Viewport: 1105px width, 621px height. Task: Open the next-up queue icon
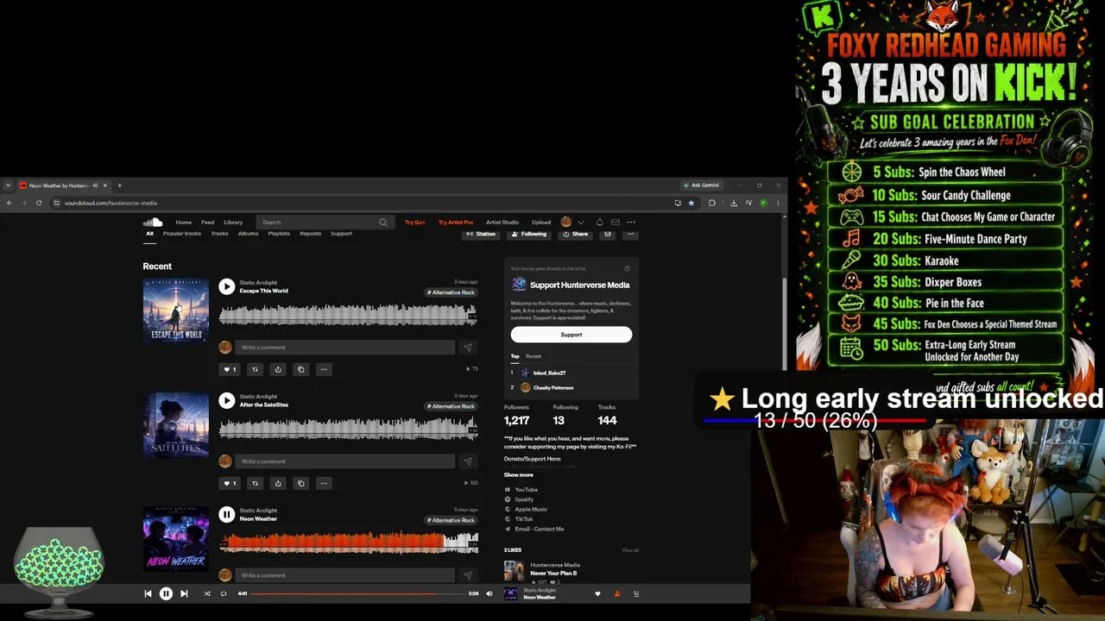(x=636, y=593)
